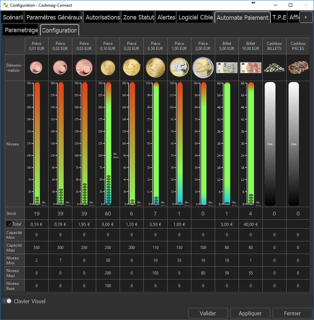Image resolution: width=314 pixels, height=320 pixels.
Task: Toggle the icon beside Total label
Action: tap(9, 224)
